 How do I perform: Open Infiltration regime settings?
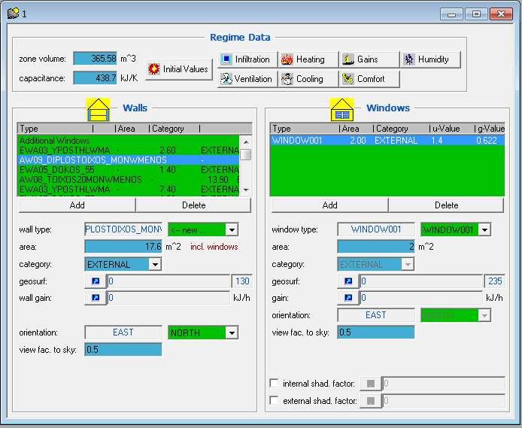tap(247, 59)
